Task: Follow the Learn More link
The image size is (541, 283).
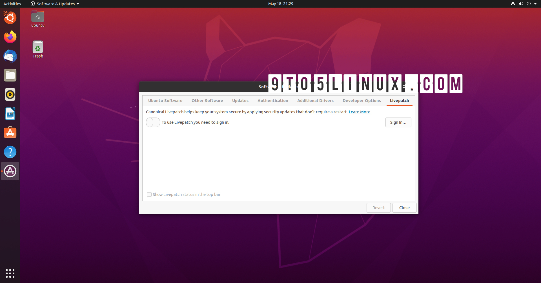Action: (360, 112)
